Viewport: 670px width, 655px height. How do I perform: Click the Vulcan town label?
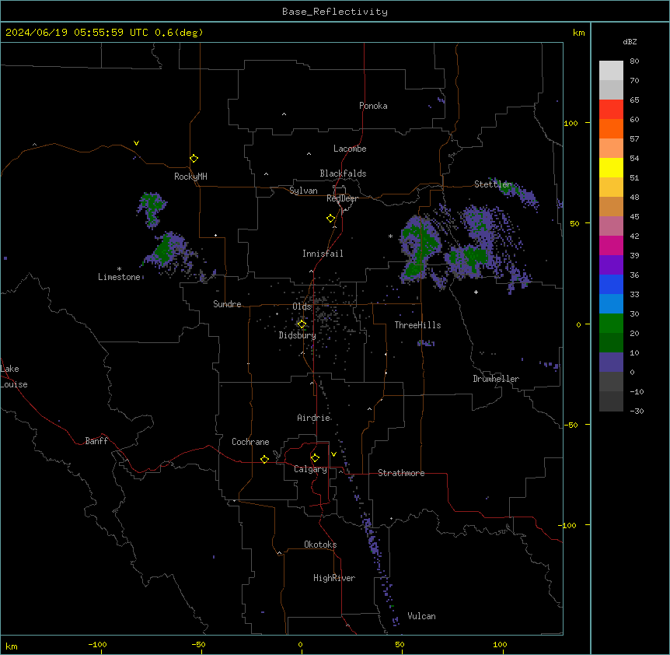(421, 616)
